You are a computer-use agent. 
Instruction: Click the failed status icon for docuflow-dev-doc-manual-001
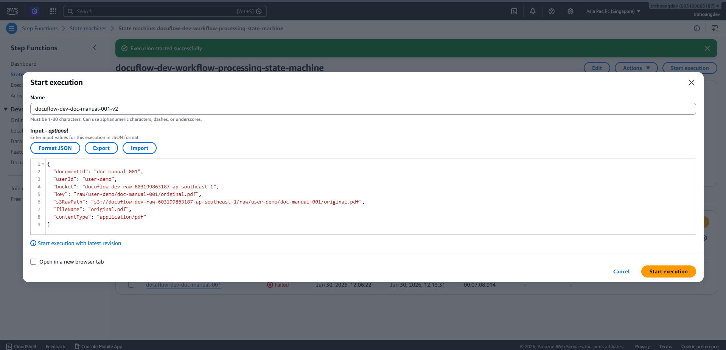pyautogui.click(x=270, y=285)
